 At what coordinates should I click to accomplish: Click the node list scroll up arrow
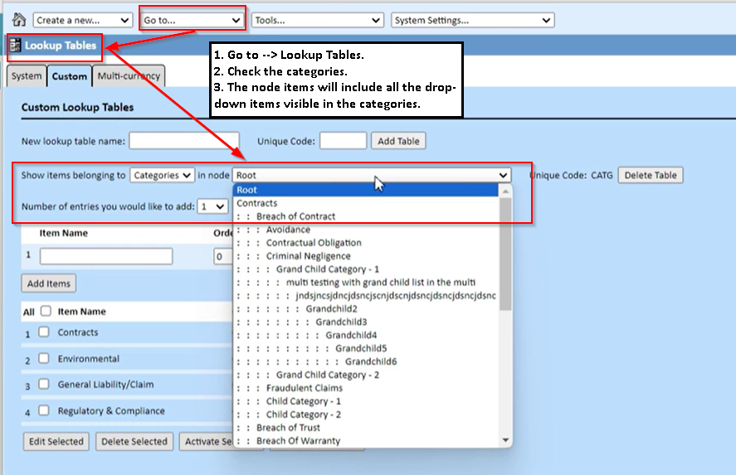pos(505,191)
